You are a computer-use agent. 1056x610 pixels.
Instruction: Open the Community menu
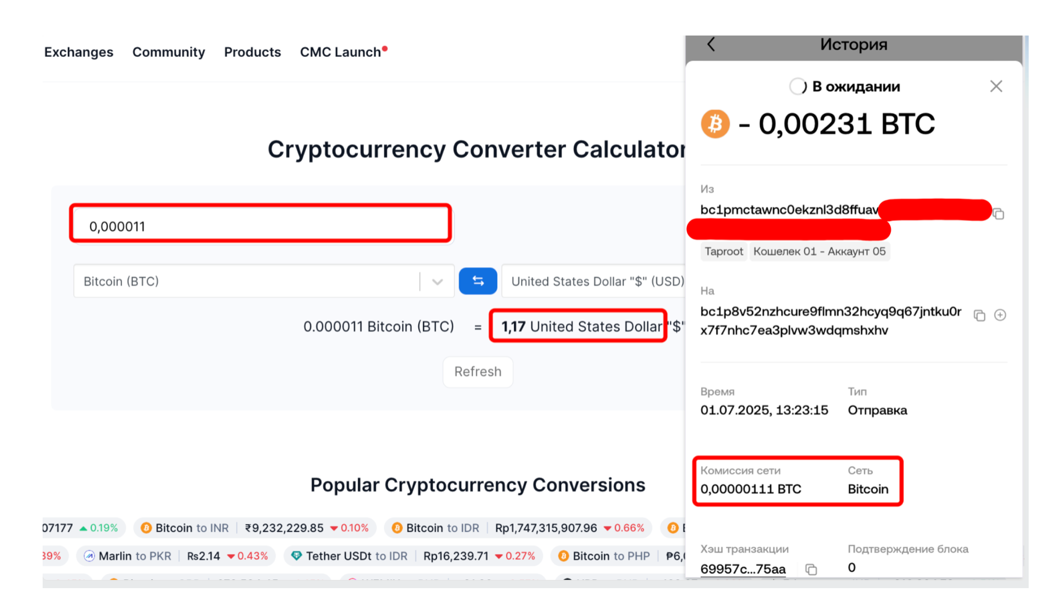(168, 52)
